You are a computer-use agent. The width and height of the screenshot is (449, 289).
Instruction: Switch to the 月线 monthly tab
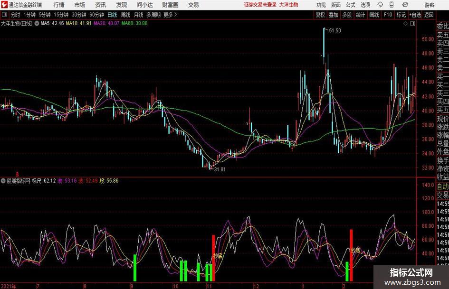[x=138, y=15]
